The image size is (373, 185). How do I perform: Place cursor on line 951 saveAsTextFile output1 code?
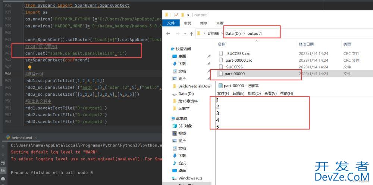(66, 108)
